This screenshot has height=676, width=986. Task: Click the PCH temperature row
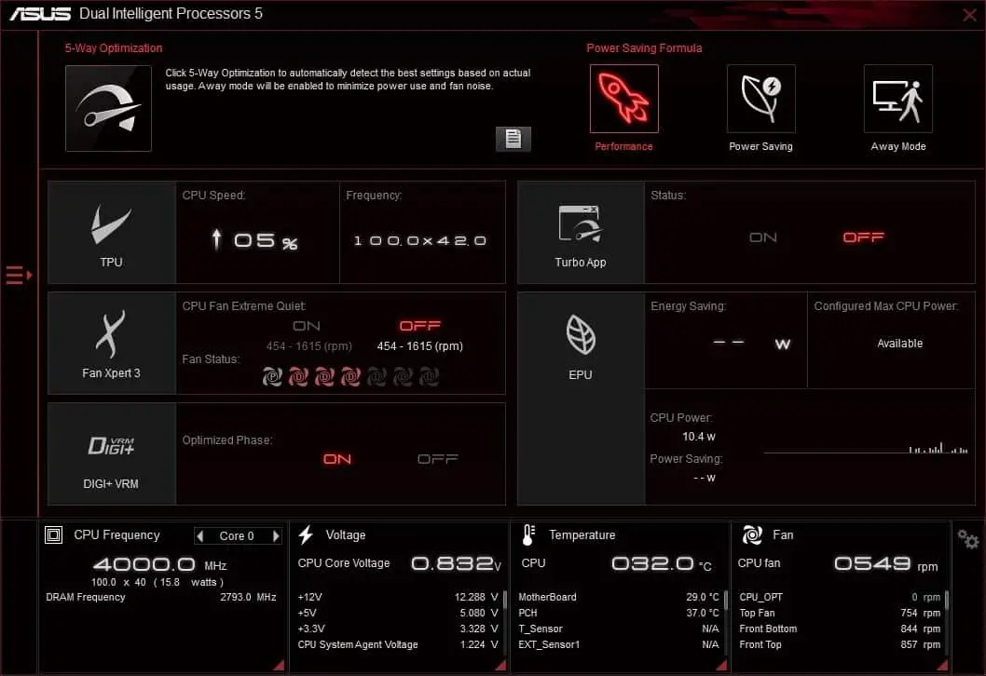(619, 613)
